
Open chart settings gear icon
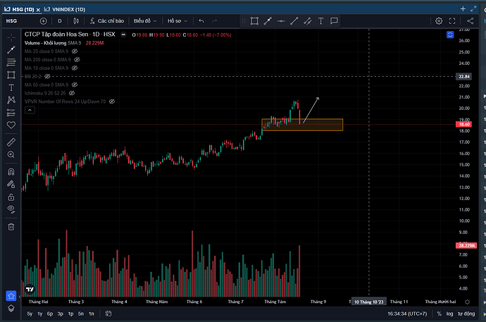tap(439, 21)
